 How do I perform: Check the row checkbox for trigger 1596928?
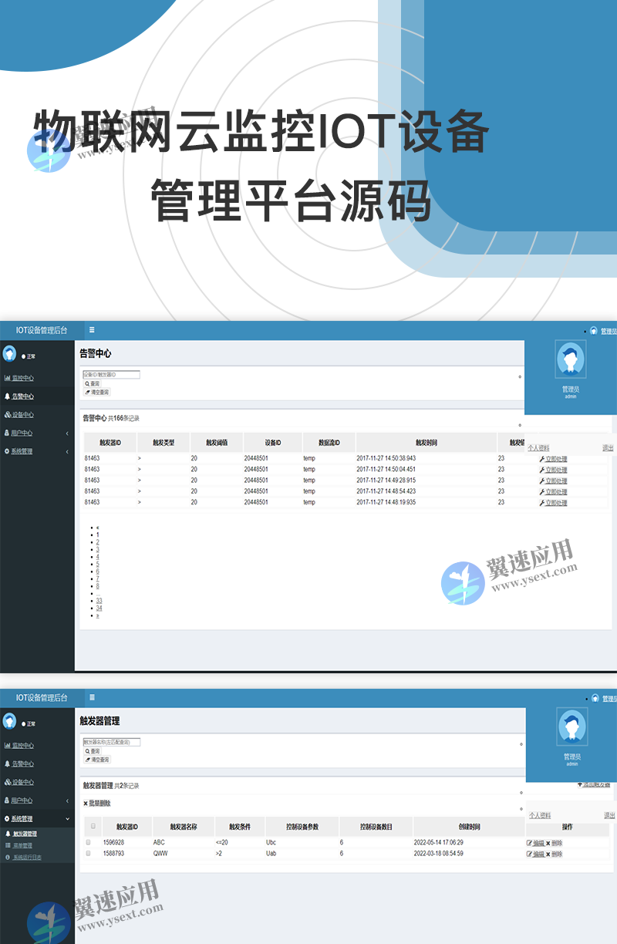(88, 842)
